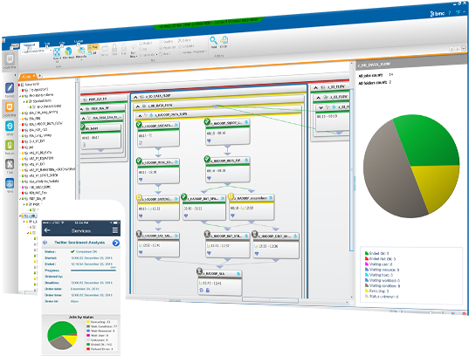Click the closed padlock ribbon icon

[114, 49]
